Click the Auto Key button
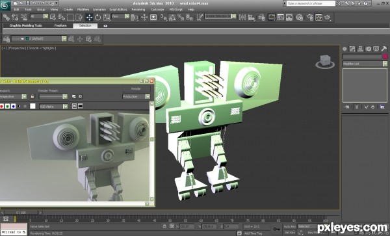 (290, 226)
